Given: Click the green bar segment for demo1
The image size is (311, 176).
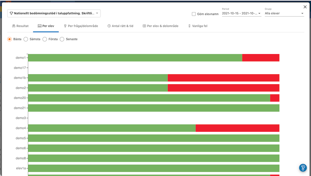Looking at the screenshot, I should click(135, 58).
